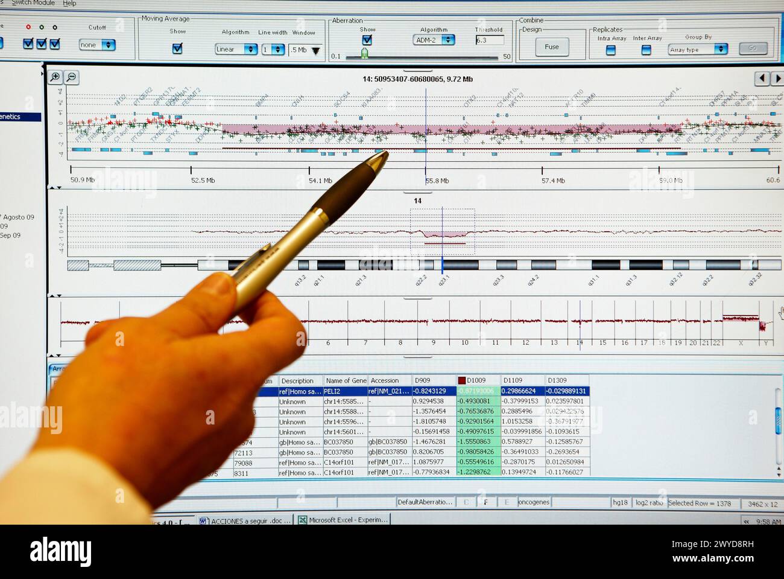Open the Cutoff none dropdown

pyautogui.click(x=97, y=45)
